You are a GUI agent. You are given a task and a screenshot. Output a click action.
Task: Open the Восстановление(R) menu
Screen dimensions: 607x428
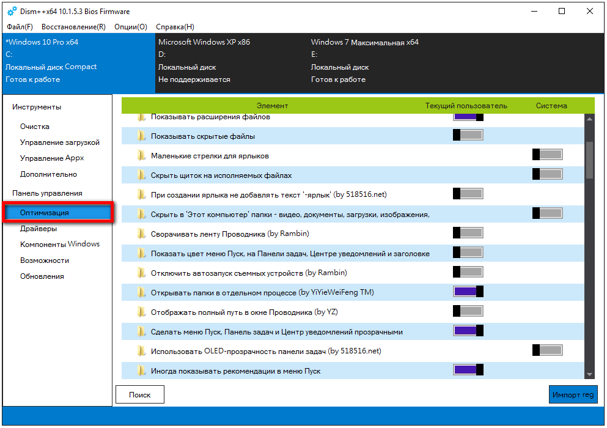[x=73, y=27]
